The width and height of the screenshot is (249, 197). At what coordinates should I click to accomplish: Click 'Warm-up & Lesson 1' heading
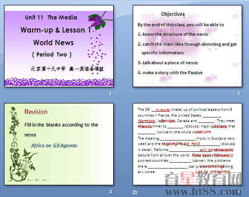pos(56,30)
